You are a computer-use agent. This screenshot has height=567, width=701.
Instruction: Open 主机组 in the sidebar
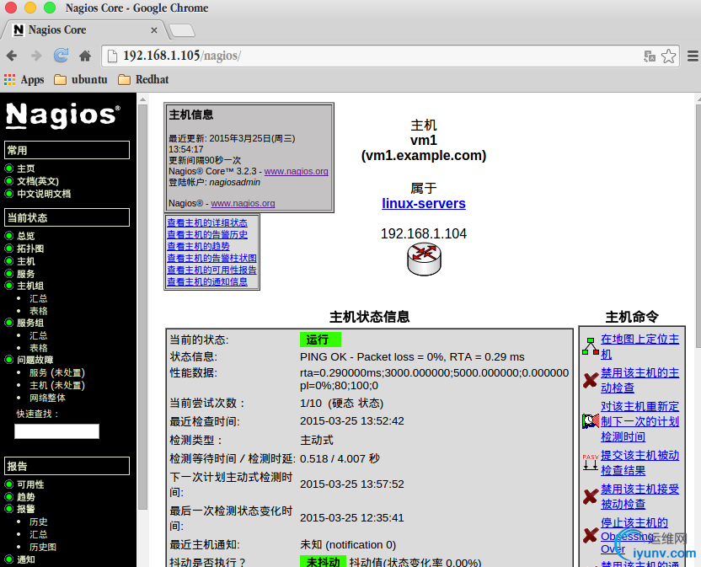30,286
